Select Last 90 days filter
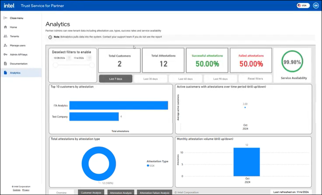Screen dimensions: 322x195 pyautogui.click(x=220, y=79)
